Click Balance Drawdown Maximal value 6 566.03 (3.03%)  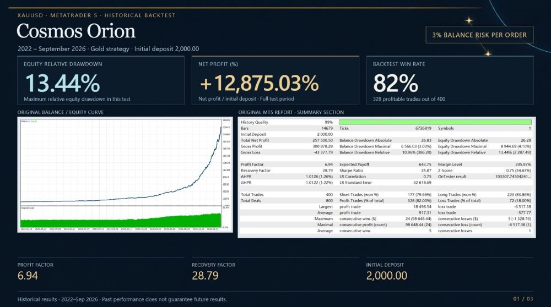416,146
